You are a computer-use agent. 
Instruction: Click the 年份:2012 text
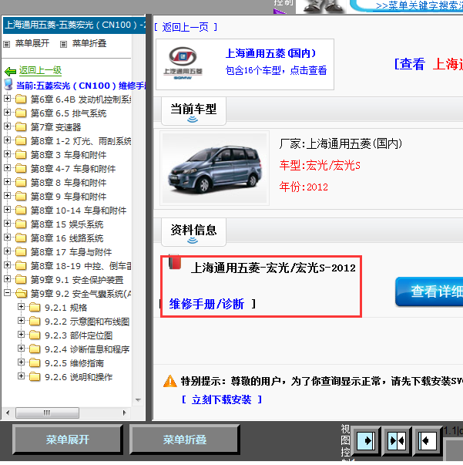pos(304,187)
